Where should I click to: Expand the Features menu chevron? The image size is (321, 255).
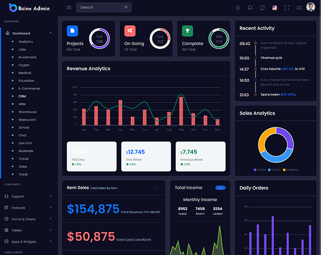[50, 207]
